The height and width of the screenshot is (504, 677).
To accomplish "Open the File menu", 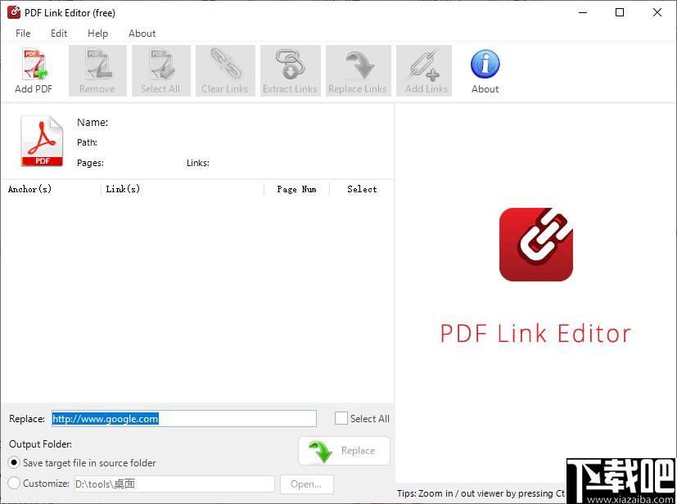I will [23, 34].
